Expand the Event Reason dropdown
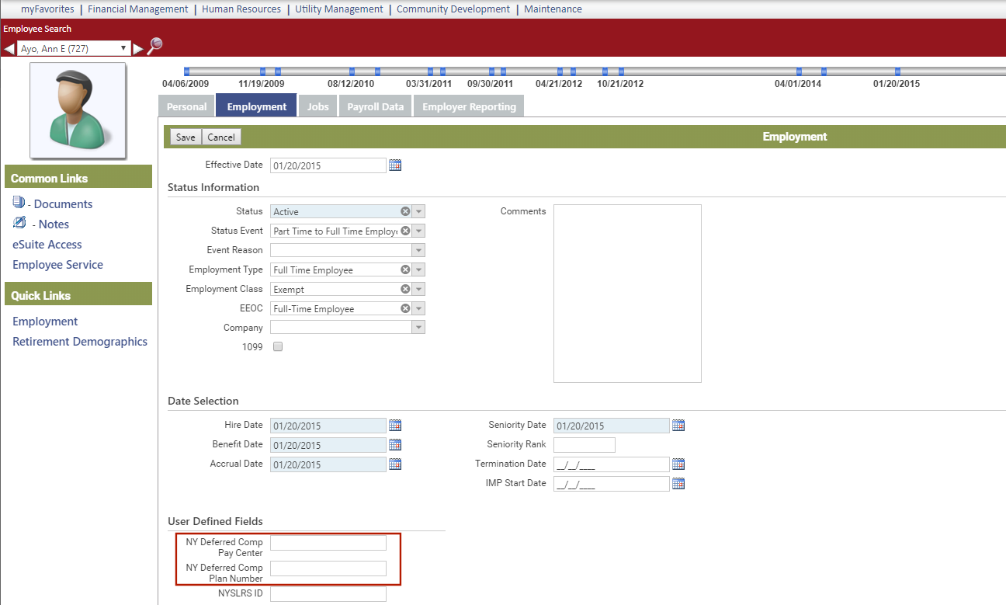 [418, 251]
